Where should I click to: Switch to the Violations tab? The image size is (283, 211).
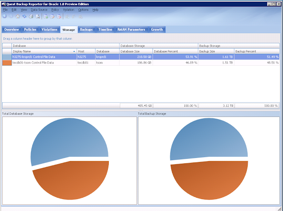[49, 30]
